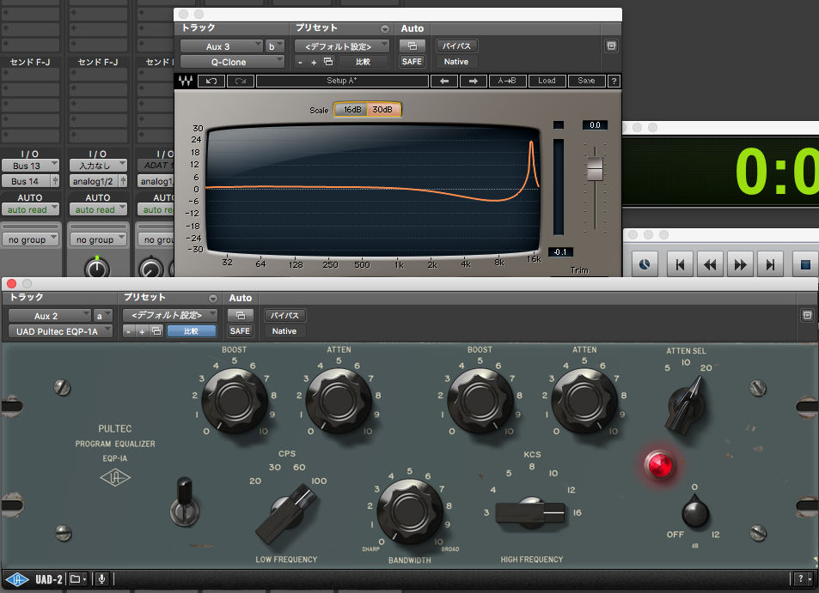Open insert position b selector
Viewport: 819px width, 593px height.
click(274, 46)
